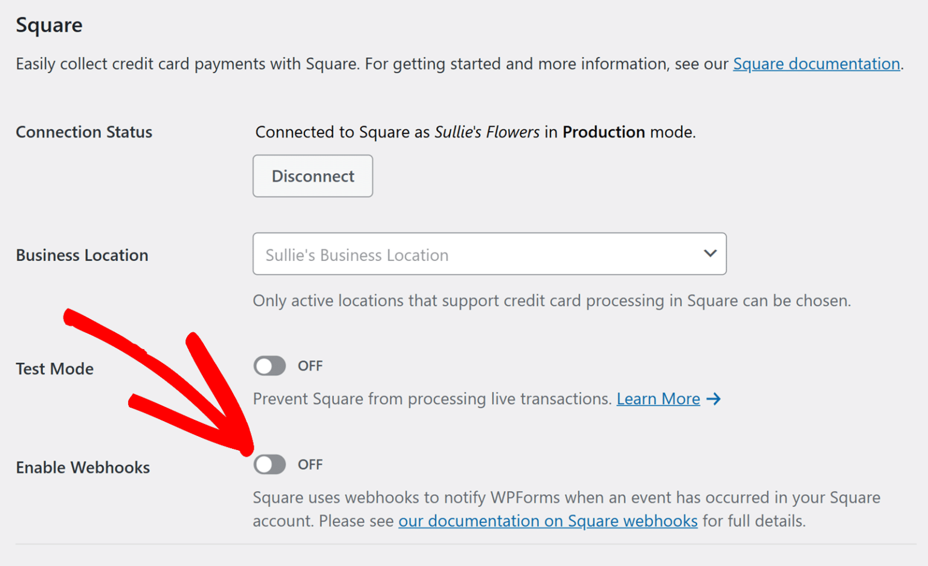928x566 pixels.
Task: Click the chevron on Business Location selector
Action: pyautogui.click(x=710, y=254)
